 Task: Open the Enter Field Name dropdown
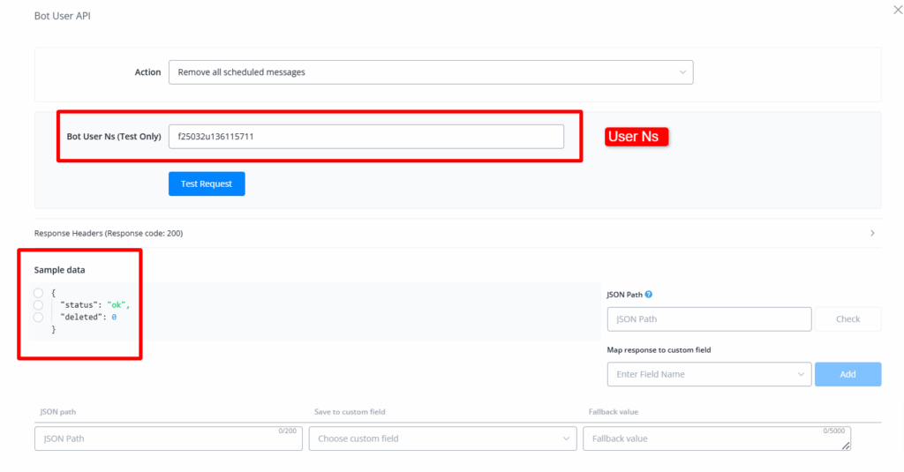click(709, 374)
